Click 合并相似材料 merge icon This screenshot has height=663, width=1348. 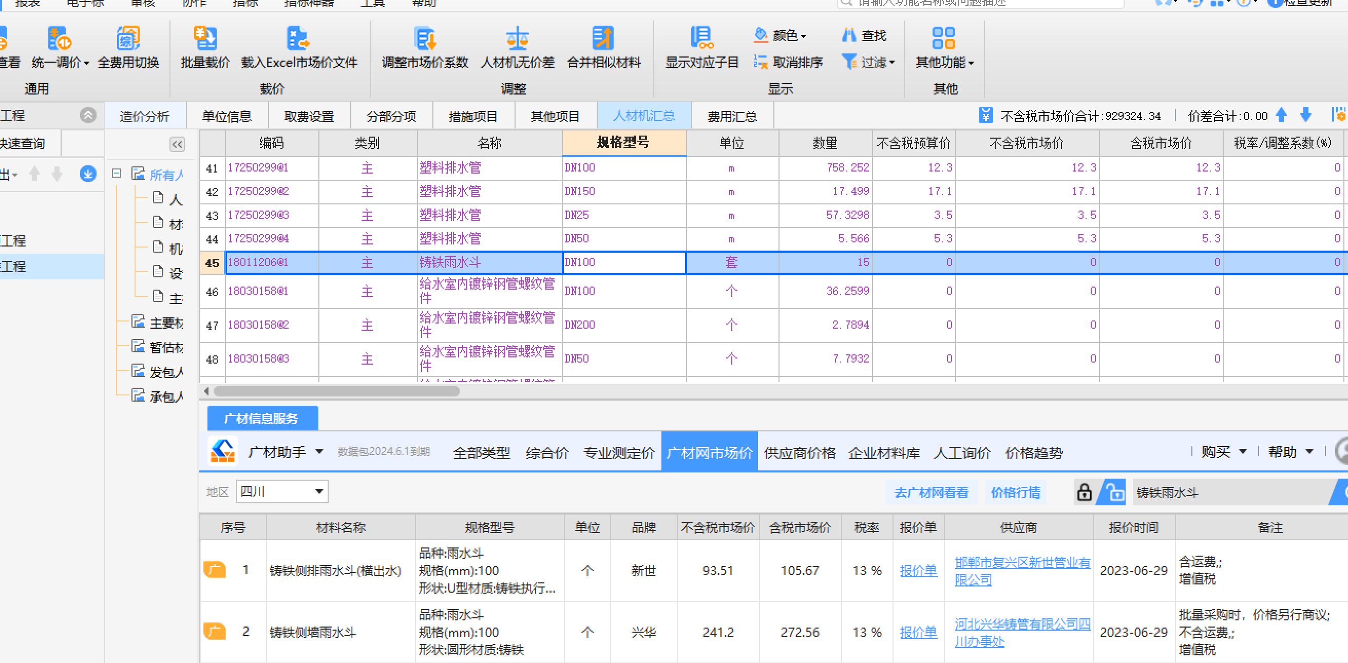[x=603, y=38]
